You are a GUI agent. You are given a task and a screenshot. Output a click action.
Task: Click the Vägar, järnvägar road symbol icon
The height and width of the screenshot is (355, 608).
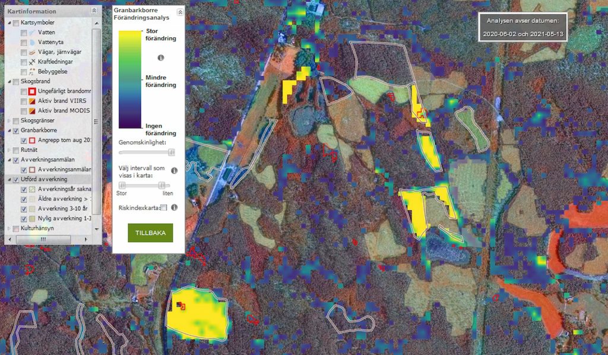[32, 52]
